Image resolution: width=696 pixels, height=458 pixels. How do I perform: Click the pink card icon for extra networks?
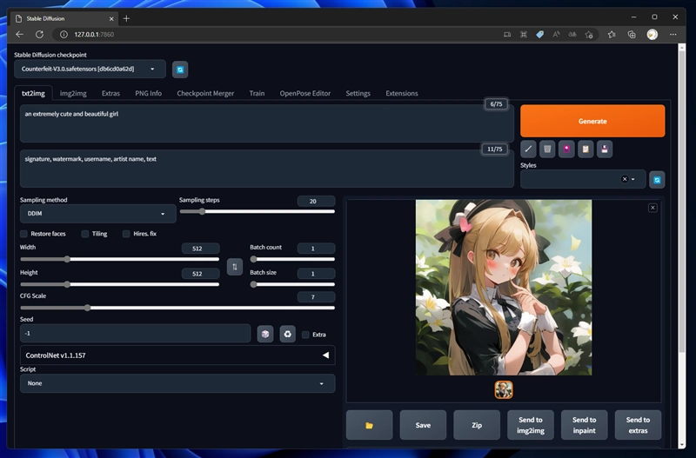pyautogui.click(x=566, y=149)
